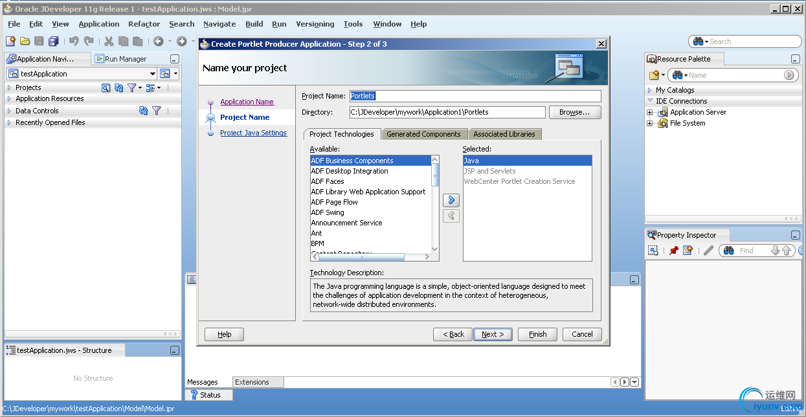Click the Save All toolbar icon

(53, 41)
